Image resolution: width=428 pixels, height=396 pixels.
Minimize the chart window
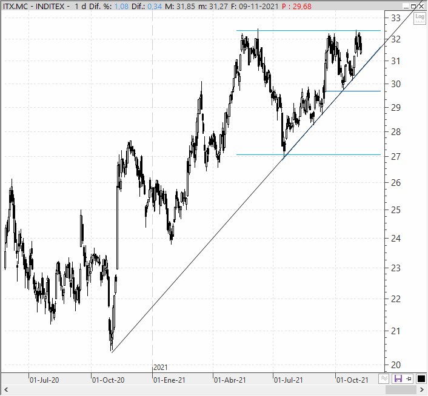[x=406, y=6]
